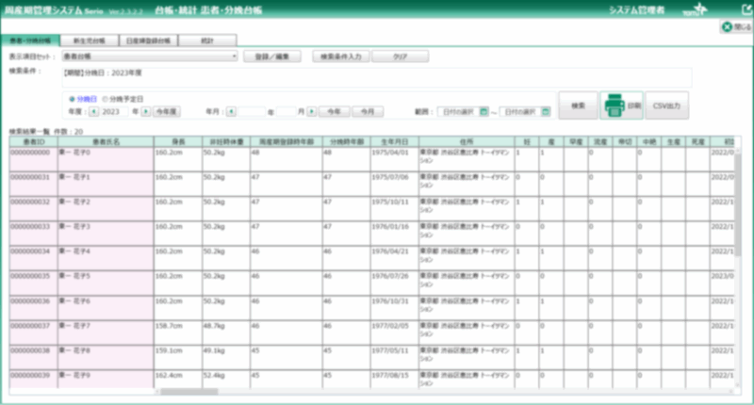Image resolution: width=754 pixels, height=405 pixels.
Task: Select the 分娩日 radio button
Action: coord(73,98)
